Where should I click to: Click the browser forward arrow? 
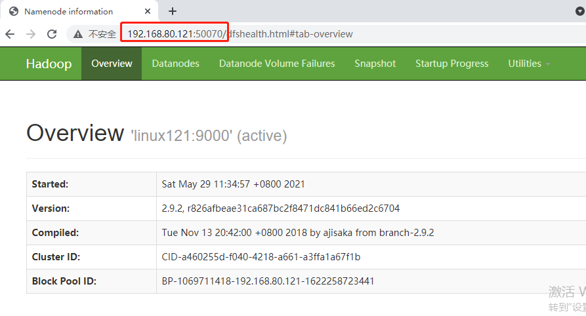[31, 34]
